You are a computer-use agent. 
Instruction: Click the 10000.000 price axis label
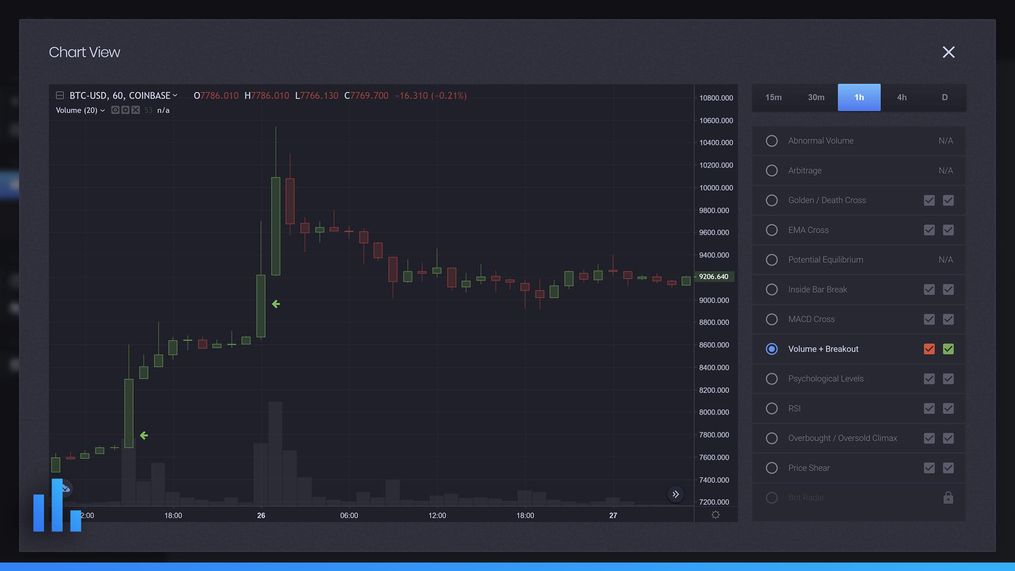point(716,188)
